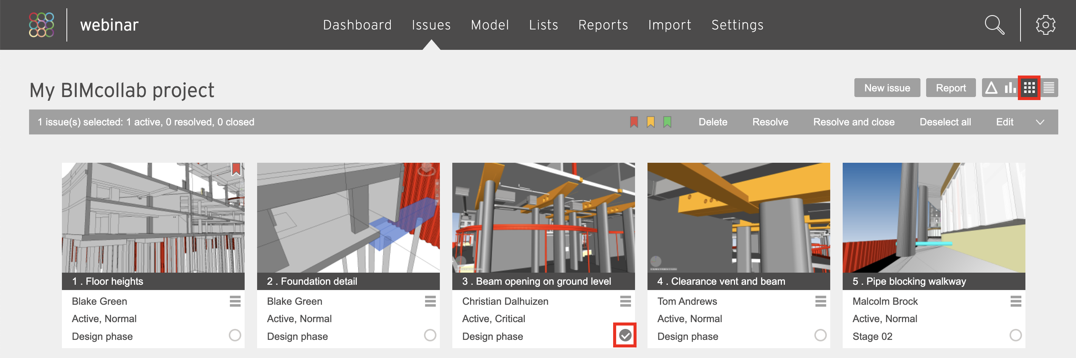Open the Floor heights thumbnail
The height and width of the screenshot is (358, 1076).
click(x=153, y=218)
